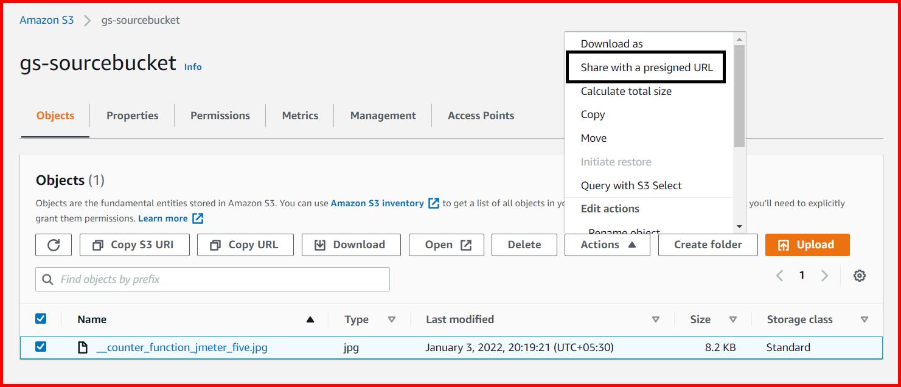Collapse the Actions dropdown

tap(607, 244)
